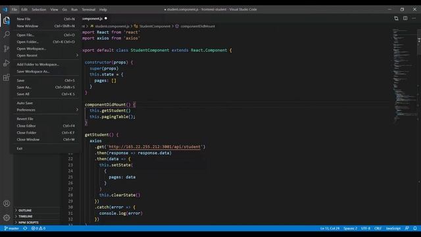This screenshot has width=421, height=237.
Task: Choose New Window menu entry
Action: pyautogui.click(x=46, y=26)
